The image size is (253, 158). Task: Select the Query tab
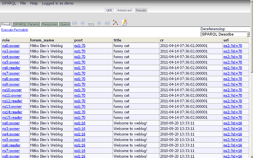pos(65,24)
